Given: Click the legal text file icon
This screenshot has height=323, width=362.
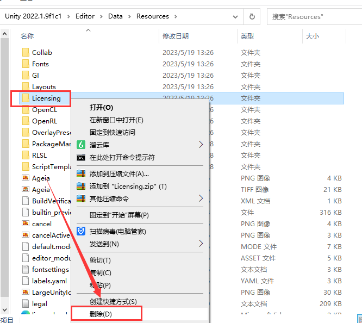Looking at the screenshot, I should pos(26,303).
